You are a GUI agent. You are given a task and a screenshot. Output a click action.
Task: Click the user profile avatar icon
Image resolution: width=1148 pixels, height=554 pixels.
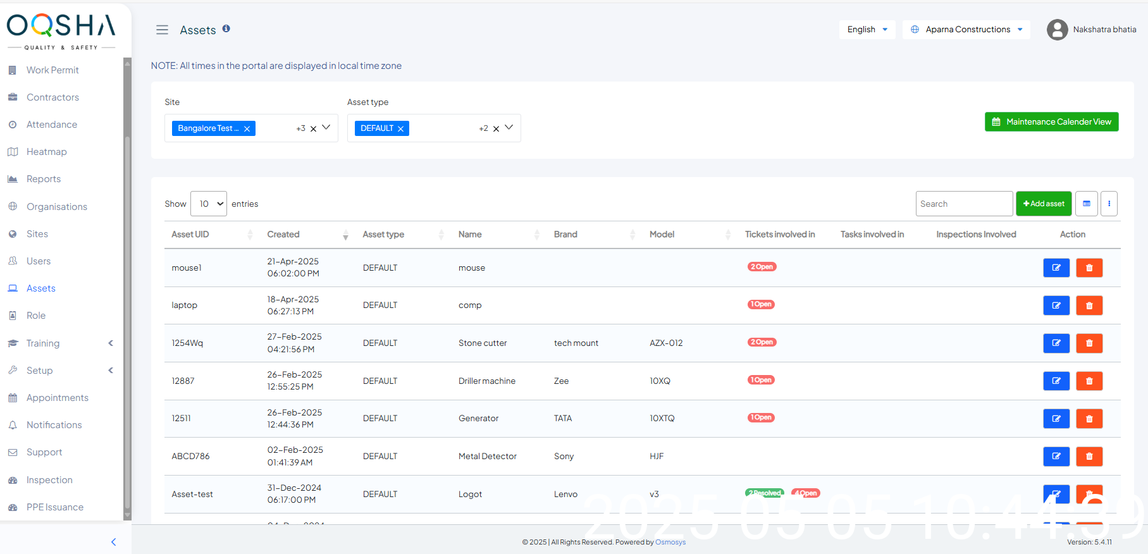coord(1057,30)
